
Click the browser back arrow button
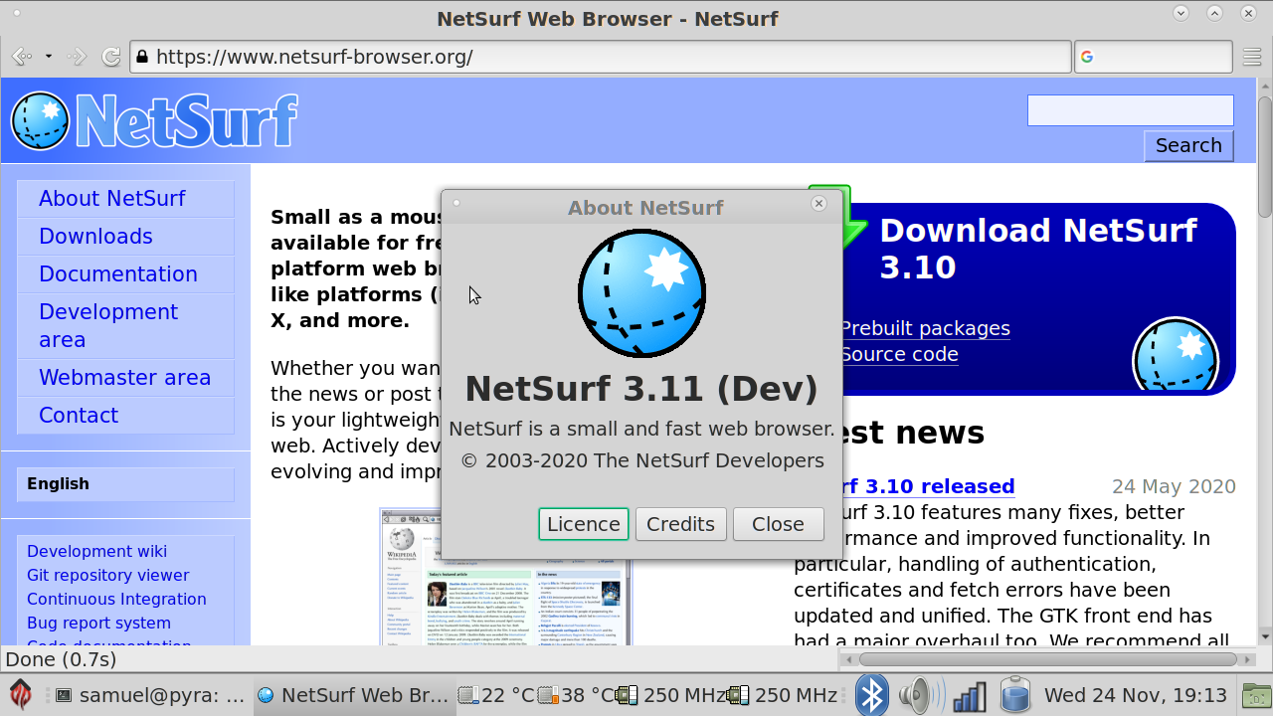click(21, 57)
